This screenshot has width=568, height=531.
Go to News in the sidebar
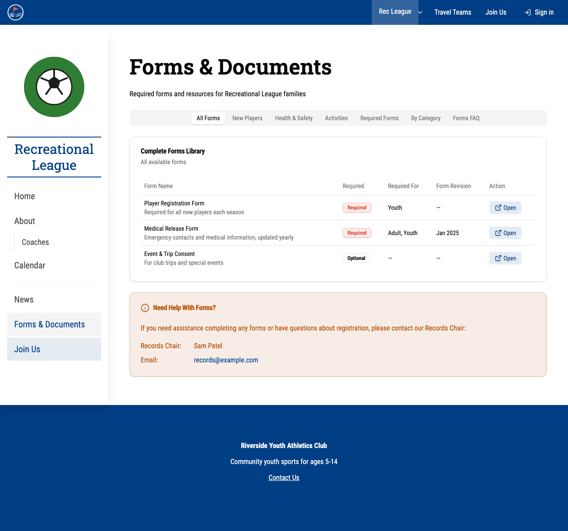point(54,299)
